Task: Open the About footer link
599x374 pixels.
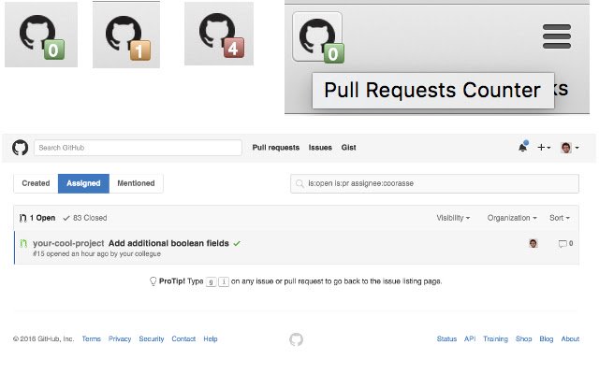Action: click(x=570, y=338)
